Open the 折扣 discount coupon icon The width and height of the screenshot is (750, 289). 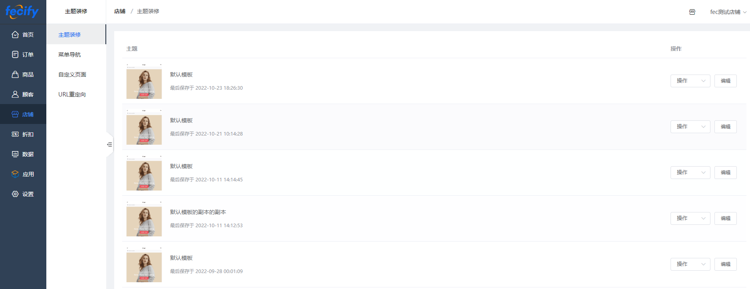(x=15, y=134)
